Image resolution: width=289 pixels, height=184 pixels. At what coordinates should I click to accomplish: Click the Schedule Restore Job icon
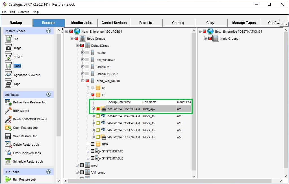pyautogui.click(x=8, y=161)
